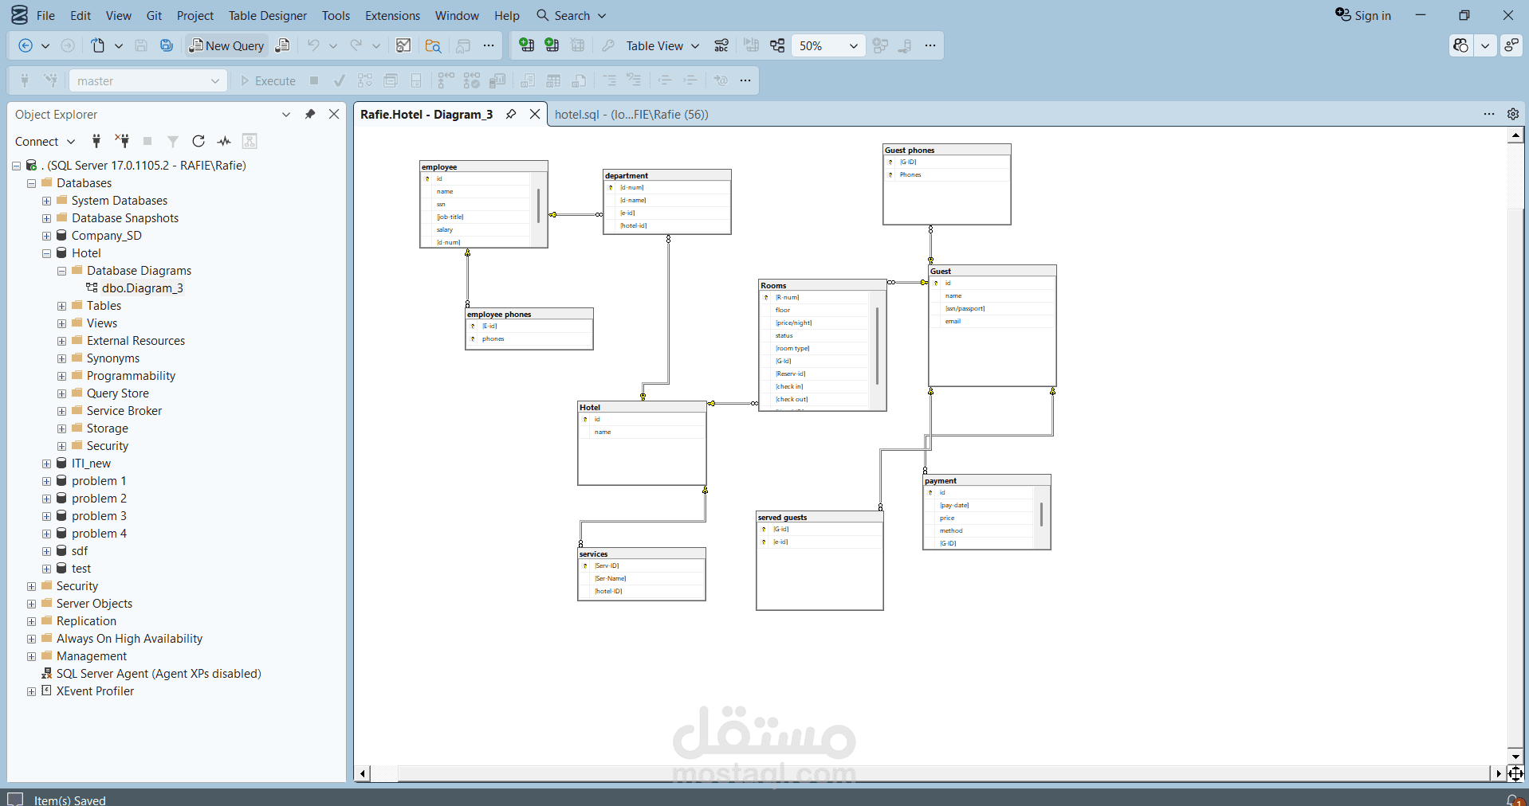Click the Navigate Backward arrow icon
The image size is (1529, 806).
coord(26,45)
